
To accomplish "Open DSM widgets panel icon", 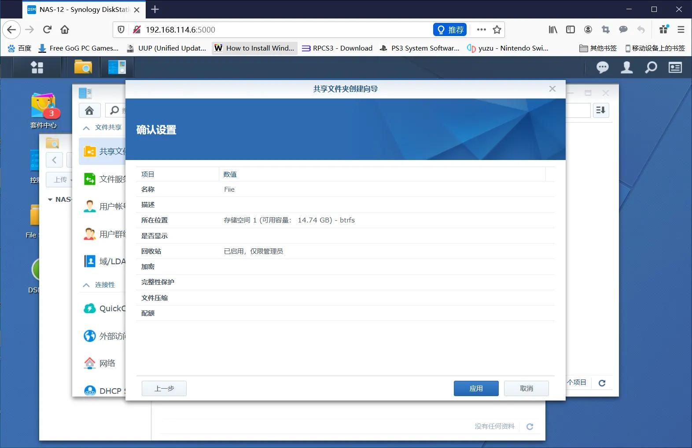I will pos(675,67).
